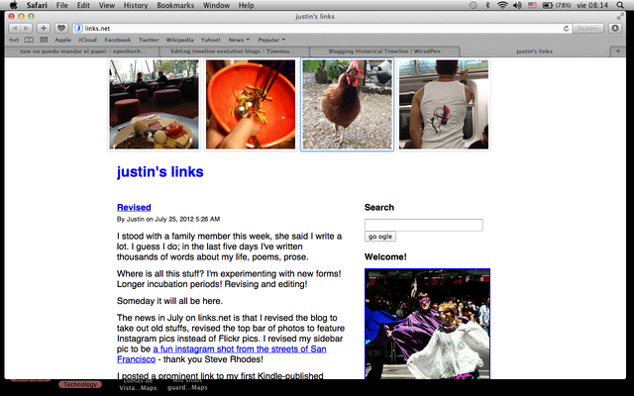Select the justin's links tab
Viewport: 634px width, 396px height.
(534, 51)
